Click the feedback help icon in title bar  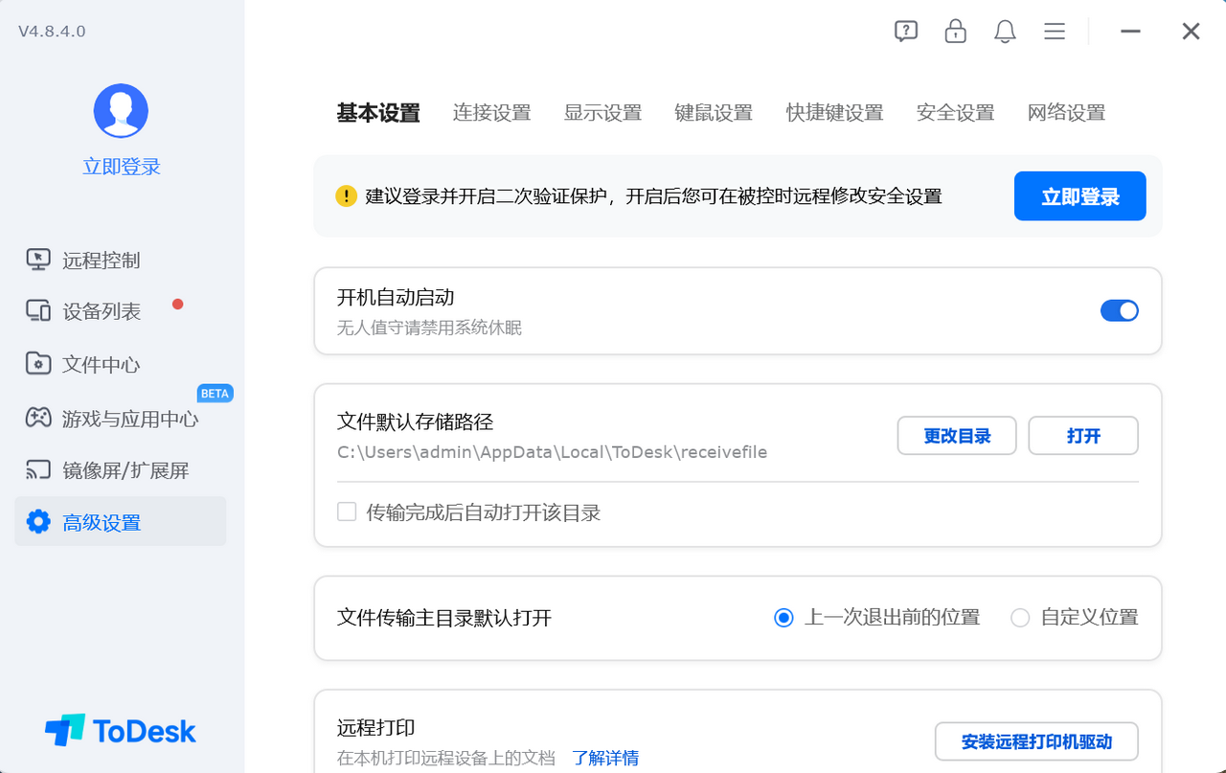tap(905, 31)
